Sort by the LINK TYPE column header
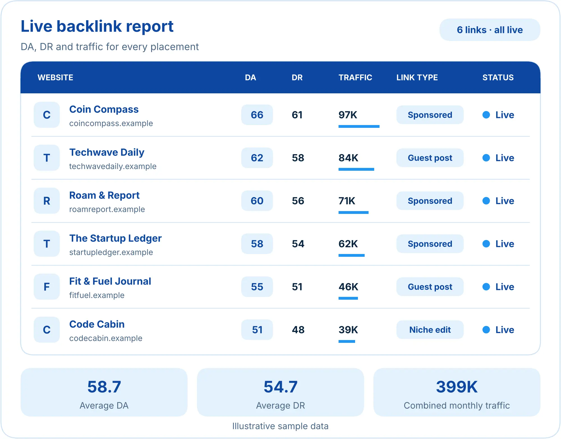The width and height of the screenshot is (561, 439). 417,77
